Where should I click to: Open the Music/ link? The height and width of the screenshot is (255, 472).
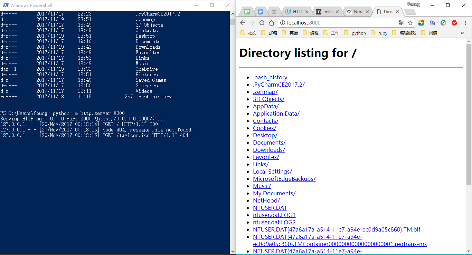[262, 186]
